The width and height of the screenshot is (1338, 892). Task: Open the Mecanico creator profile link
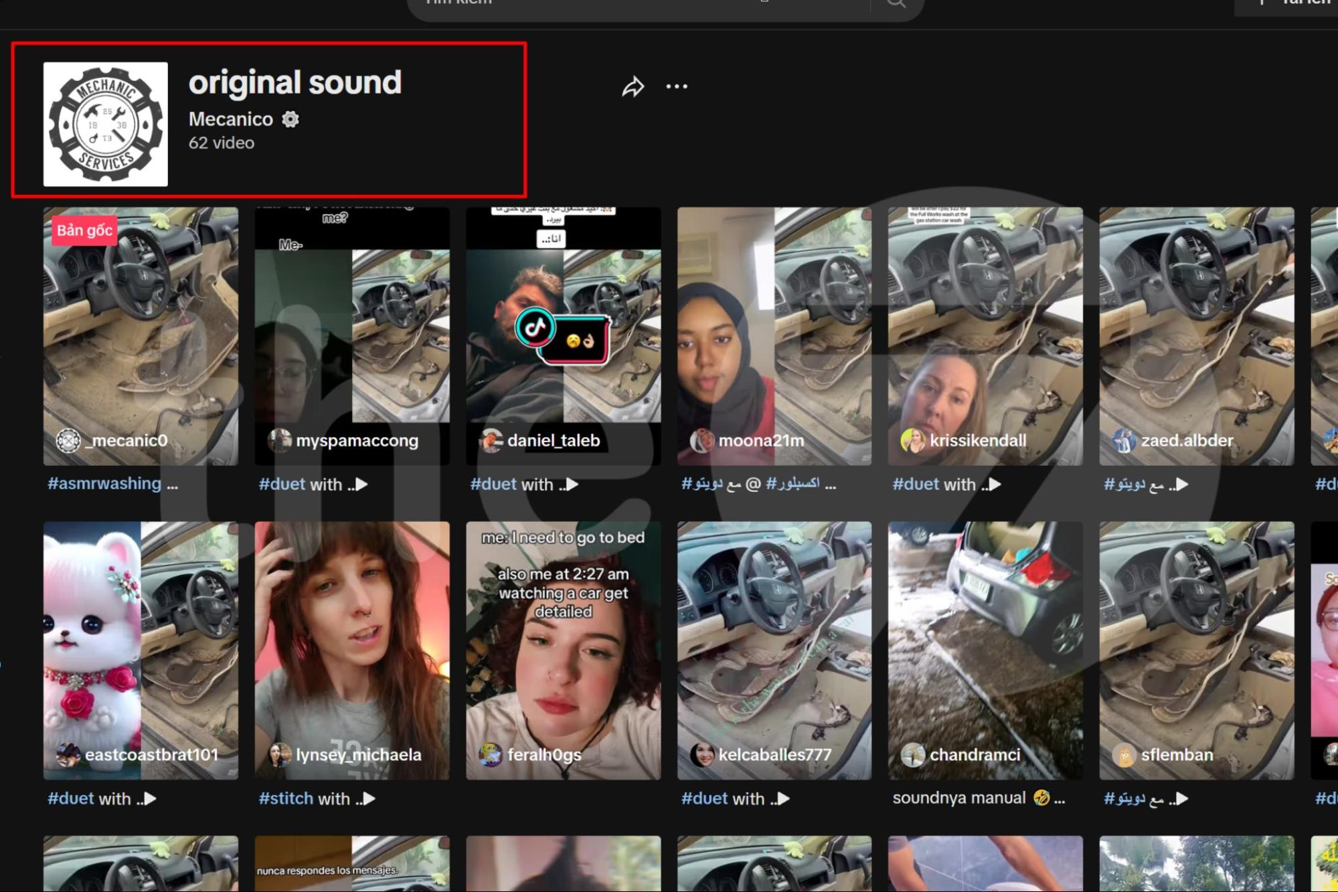click(x=230, y=119)
